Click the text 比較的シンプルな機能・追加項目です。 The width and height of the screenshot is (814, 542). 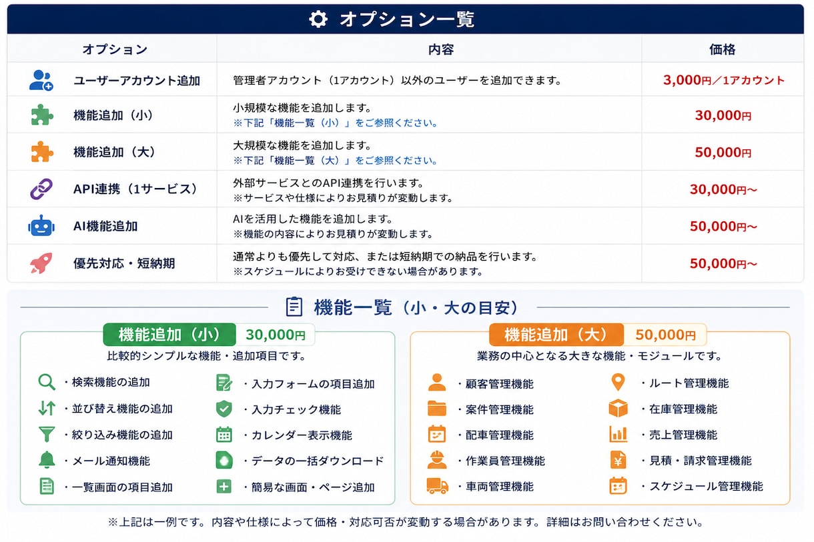pos(207,356)
